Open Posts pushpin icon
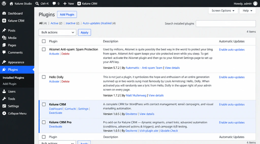 pyautogui.click(x=4, y=30)
